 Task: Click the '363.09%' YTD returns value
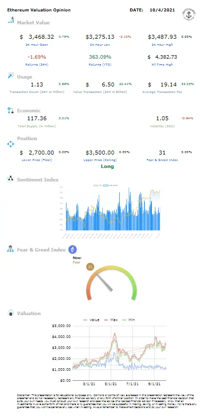[x=100, y=57]
